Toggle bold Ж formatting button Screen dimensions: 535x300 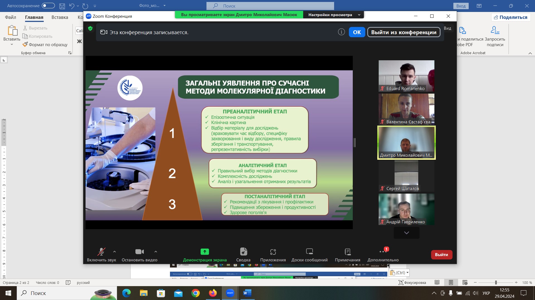click(79, 41)
